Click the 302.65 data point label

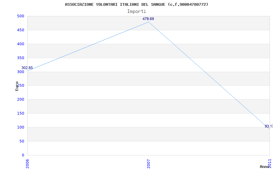pos(27,68)
